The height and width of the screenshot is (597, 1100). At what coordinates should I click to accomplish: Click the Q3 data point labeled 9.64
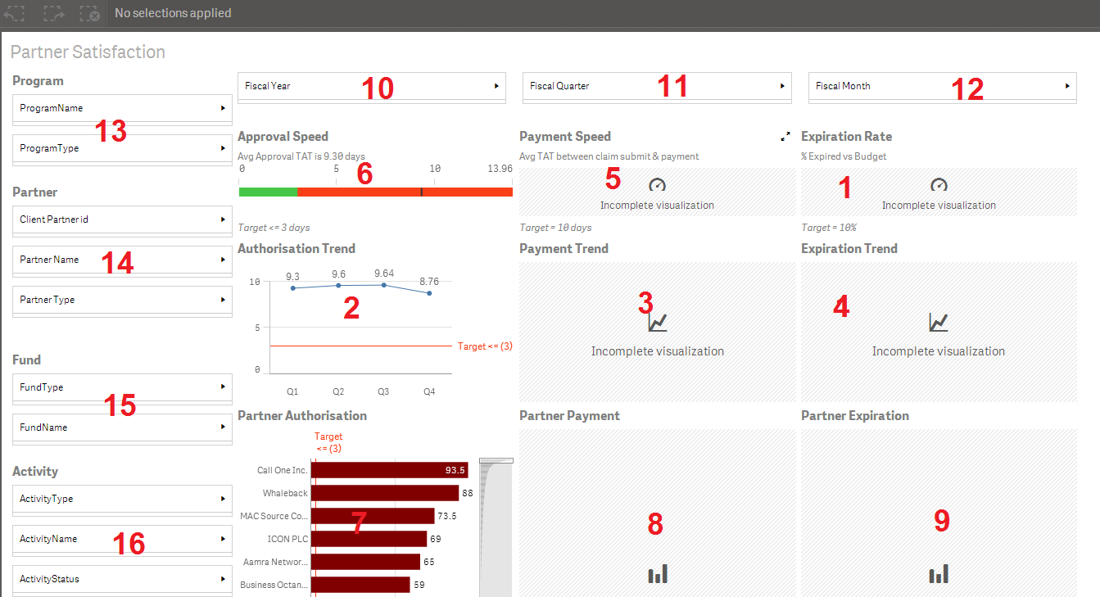pyautogui.click(x=383, y=284)
